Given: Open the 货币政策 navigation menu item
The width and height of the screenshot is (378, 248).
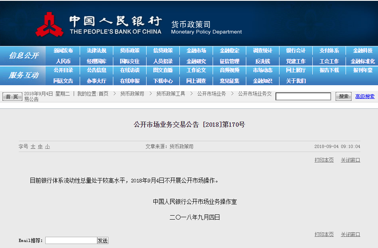Looking at the screenshot, I should [x=130, y=51].
